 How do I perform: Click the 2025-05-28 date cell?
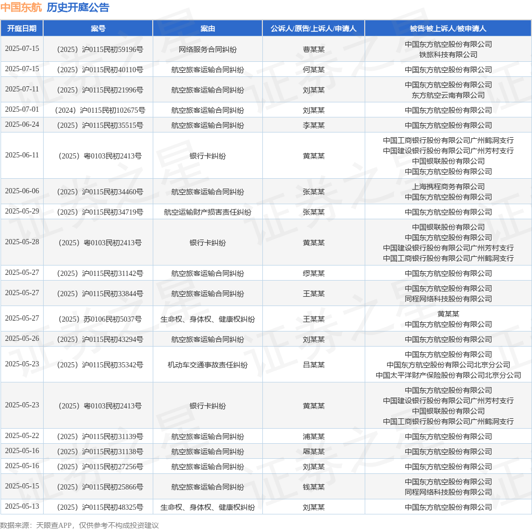(22, 242)
